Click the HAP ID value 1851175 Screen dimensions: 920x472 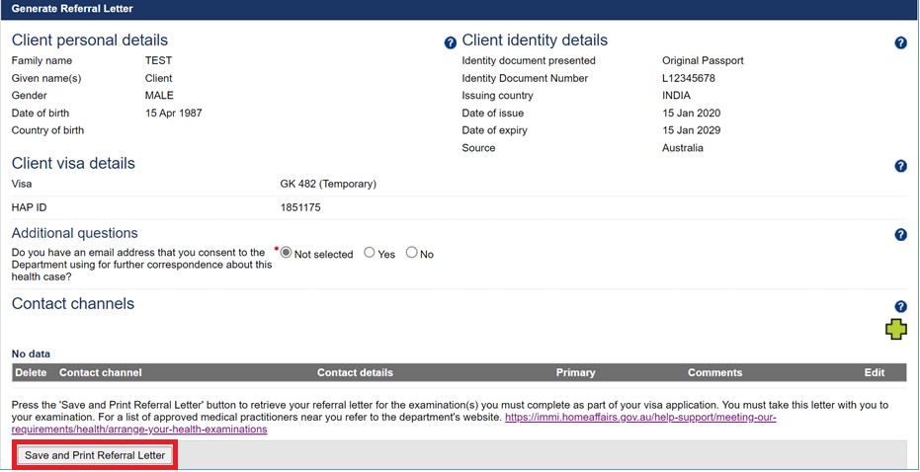300,208
